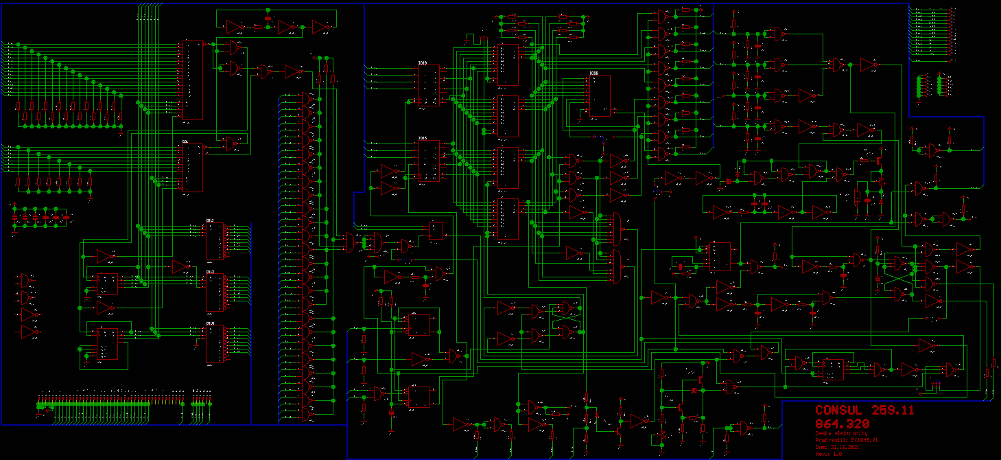This screenshot has width=1001, height=460.
Task: Click the IC symbol labeled DD12
Action: [215, 292]
